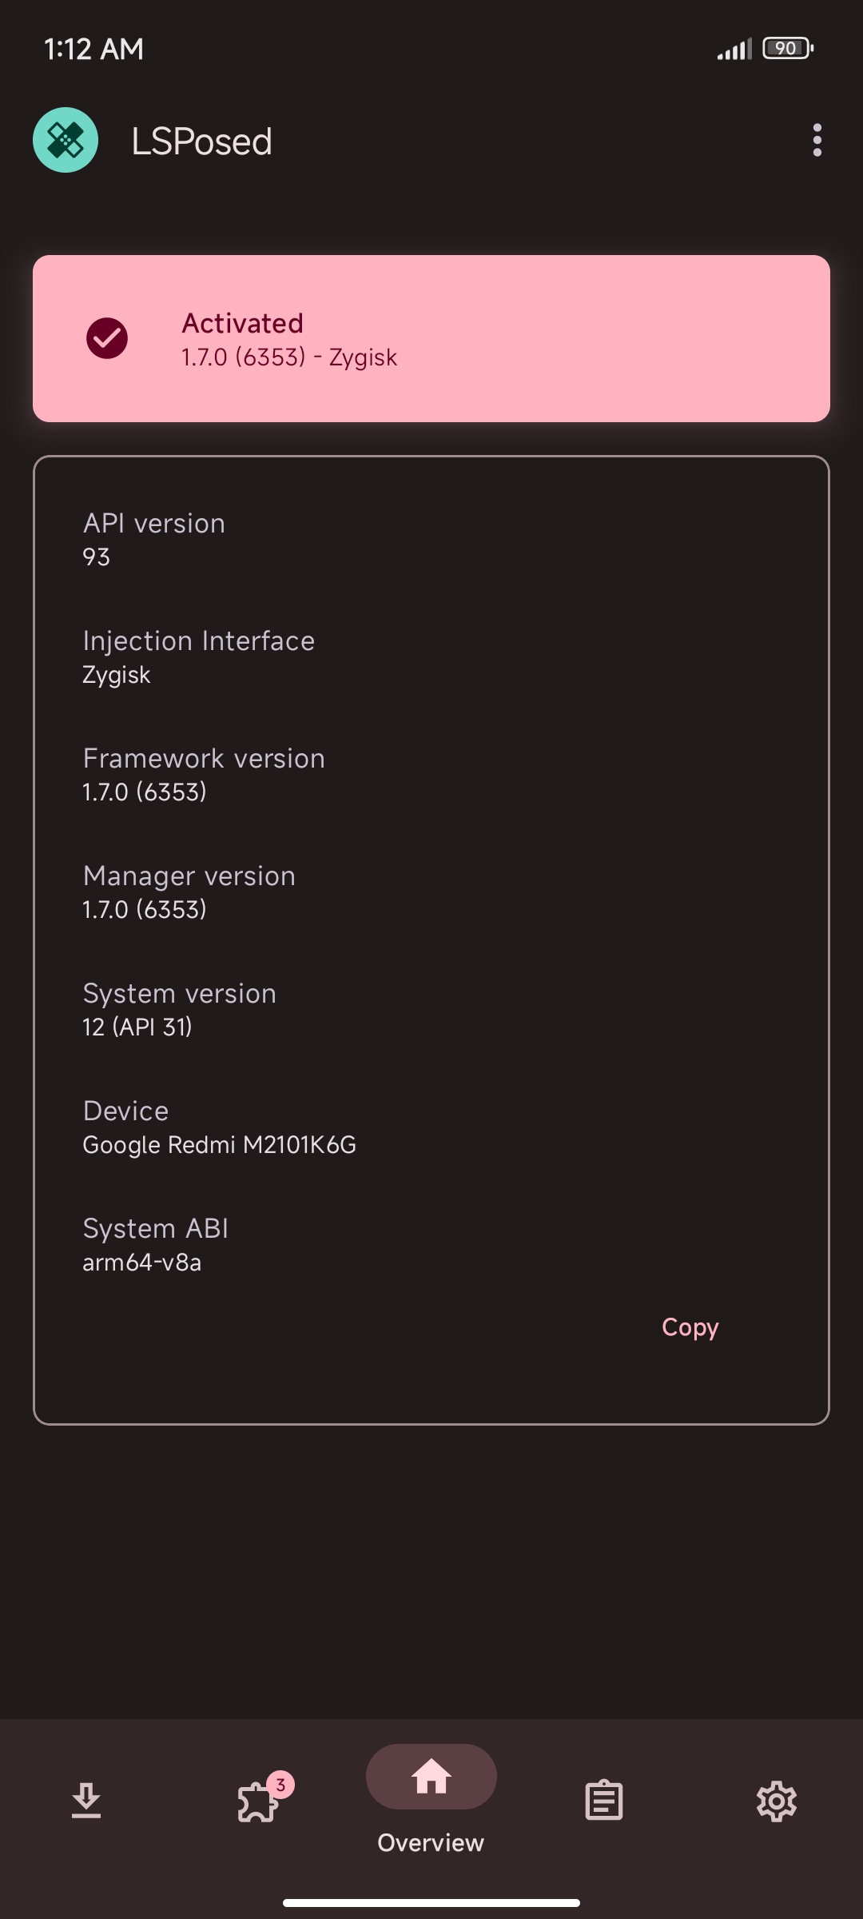Image resolution: width=863 pixels, height=1919 pixels.
Task: Select the download/repository icon in bottom navigation
Action: tap(86, 1801)
